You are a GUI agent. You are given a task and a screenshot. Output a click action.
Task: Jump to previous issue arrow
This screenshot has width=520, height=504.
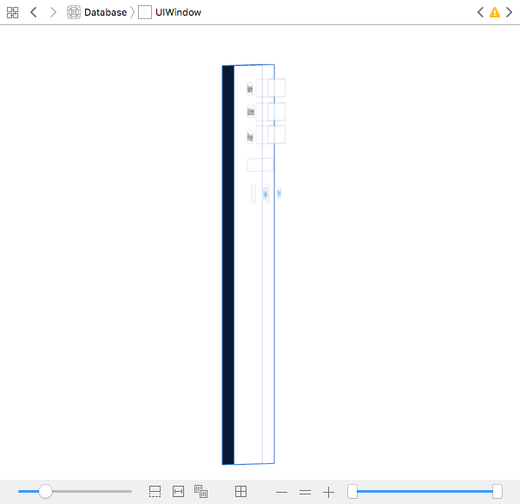[x=480, y=12]
